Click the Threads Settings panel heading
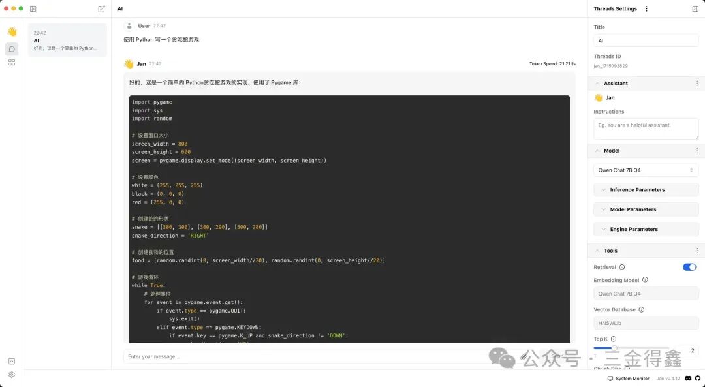Image resolution: width=705 pixels, height=387 pixels. [x=615, y=8]
